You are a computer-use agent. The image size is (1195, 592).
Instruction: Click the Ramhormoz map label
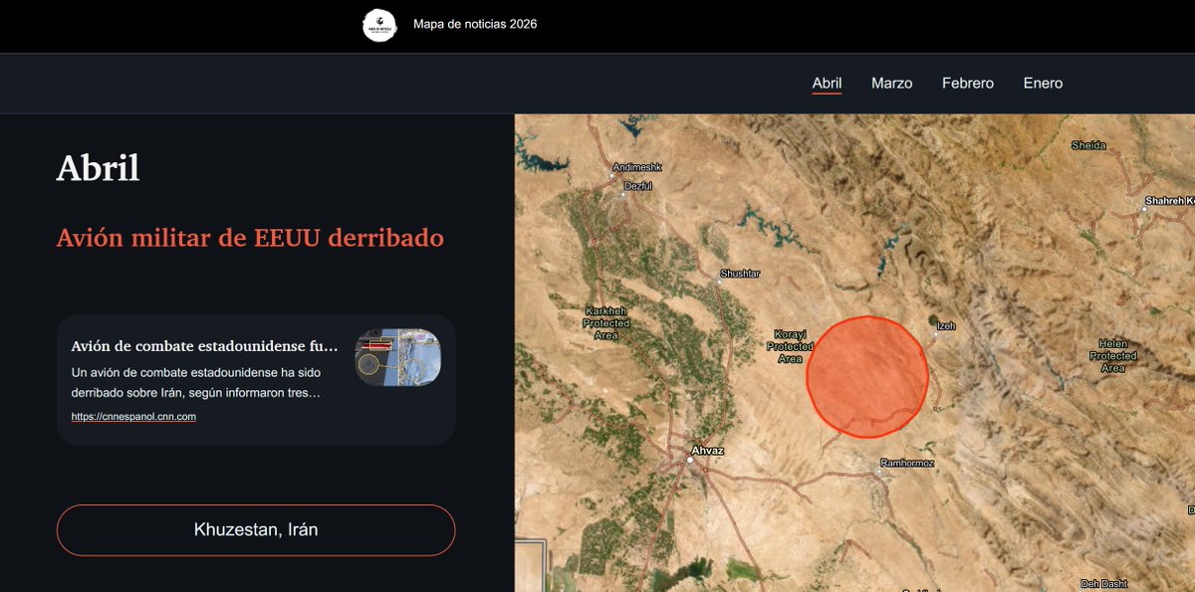908,465
